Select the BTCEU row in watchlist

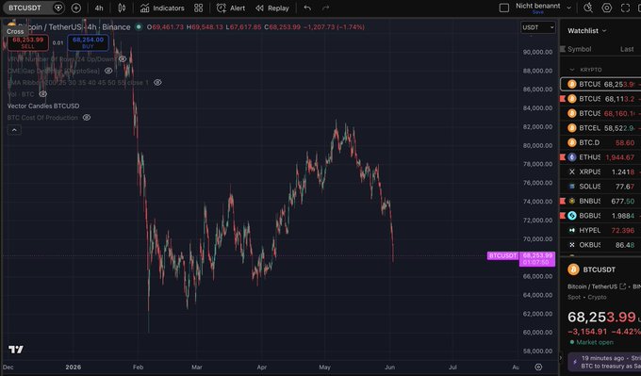point(600,128)
